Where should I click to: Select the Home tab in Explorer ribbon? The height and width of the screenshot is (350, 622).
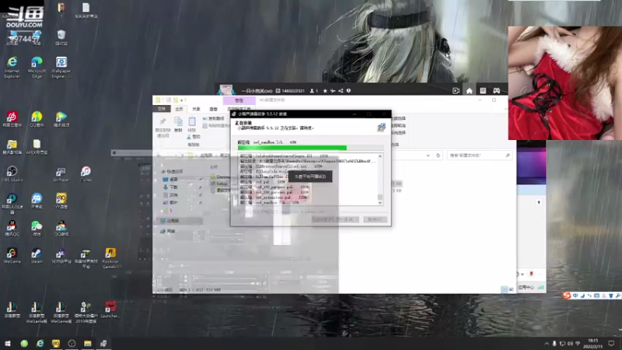[x=179, y=109]
